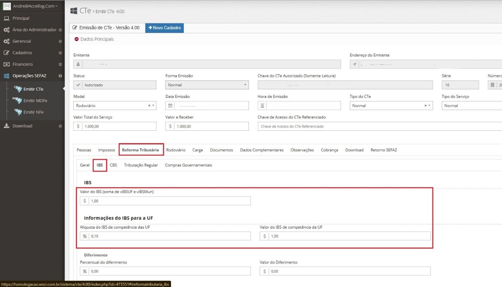Click the Download sidebar arrow icon

7,126
